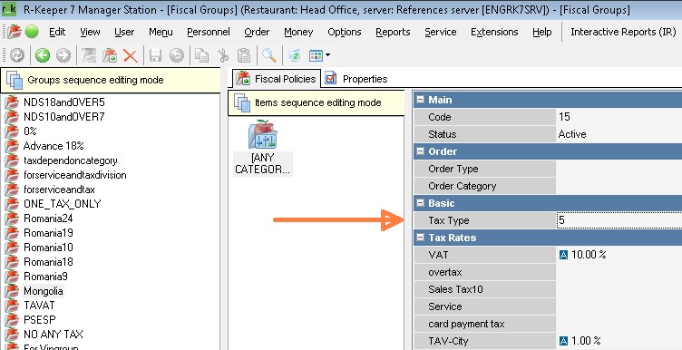
Task: Click the floppy disk save icon
Action: tap(155, 55)
